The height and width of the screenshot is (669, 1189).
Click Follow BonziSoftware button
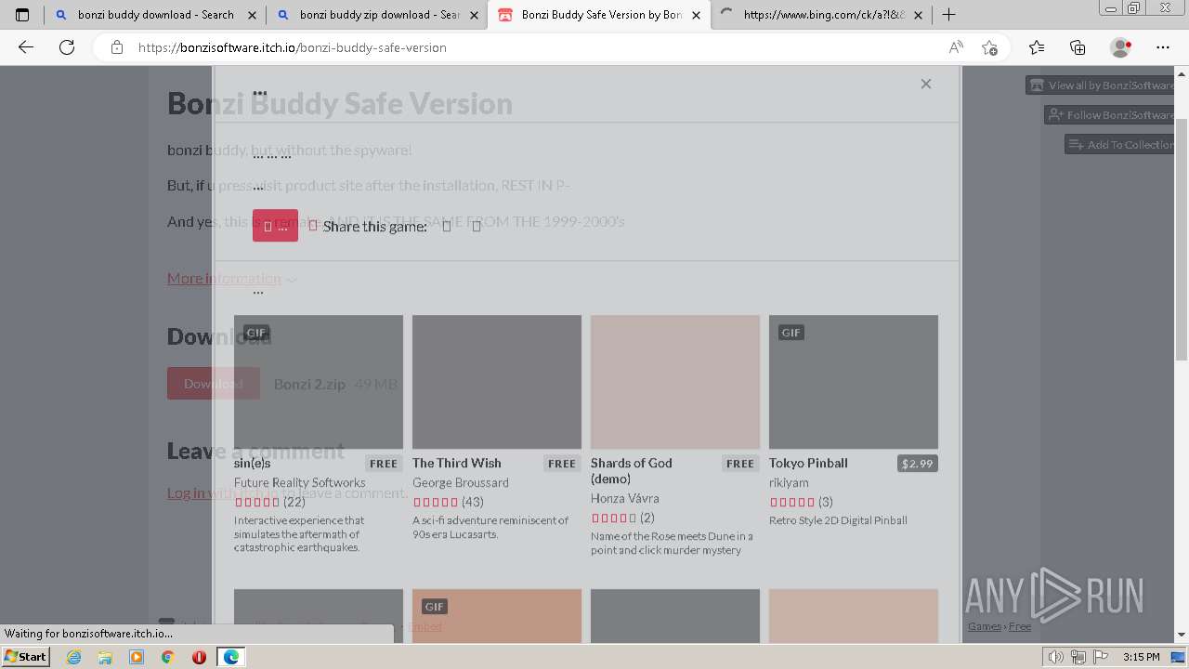point(1111,114)
